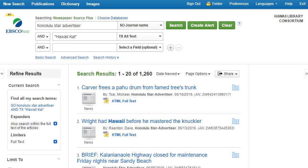Open HTML Full Text link for Wright article
This screenshot has height=168, width=308.
tap(124, 135)
